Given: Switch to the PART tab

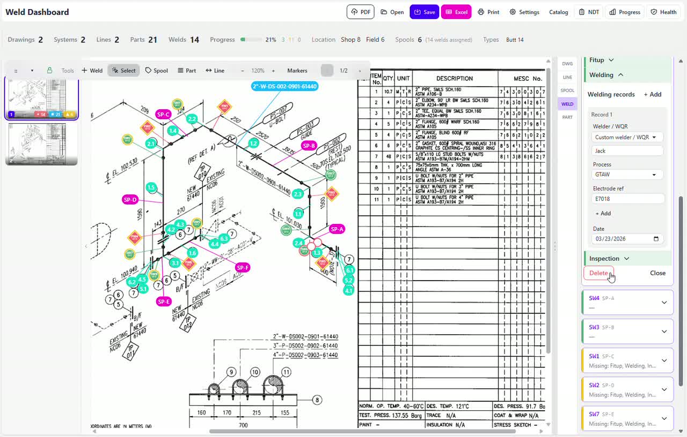Looking at the screenshot, I should pyautogui.click(x=567, y=117).
